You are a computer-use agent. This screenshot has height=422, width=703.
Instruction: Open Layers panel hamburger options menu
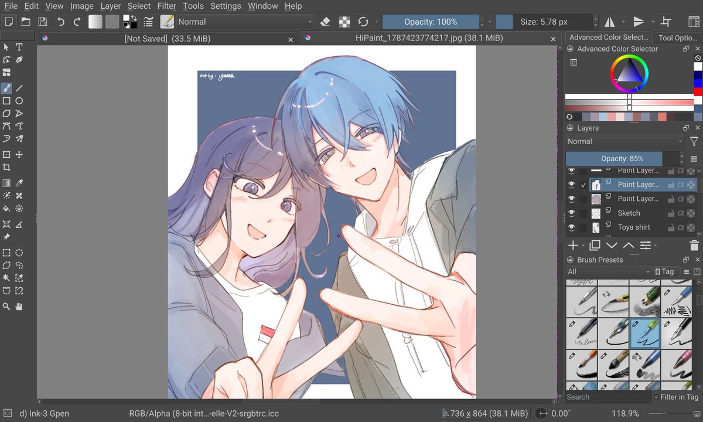tap(694, 159)
